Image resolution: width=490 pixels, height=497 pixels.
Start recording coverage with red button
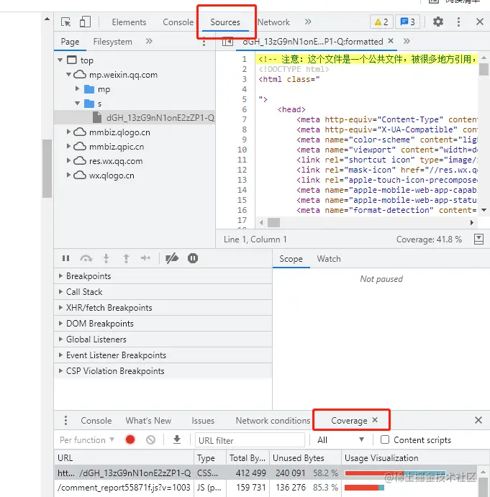tap(130, 439)
